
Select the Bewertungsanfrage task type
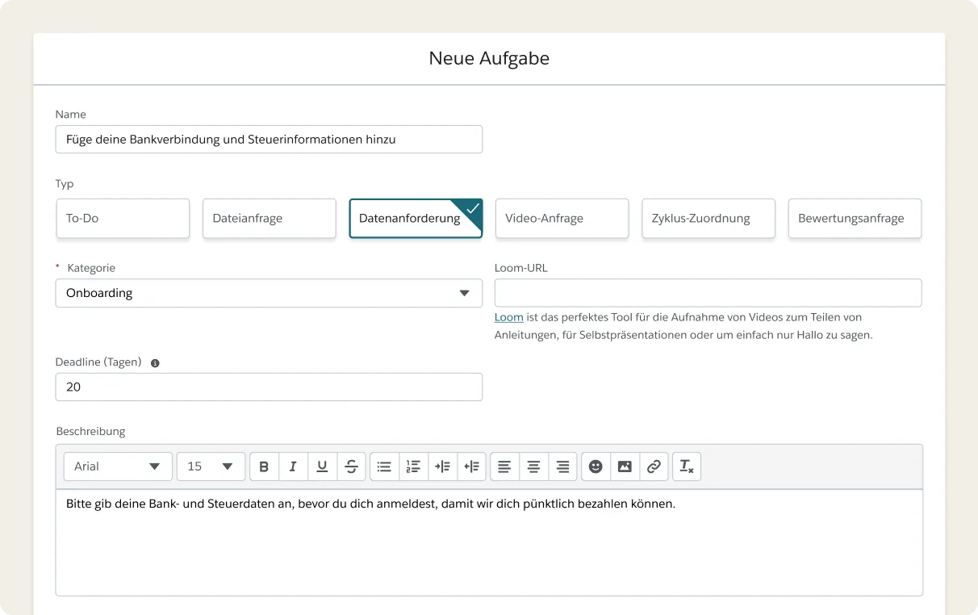pos(855,219)
